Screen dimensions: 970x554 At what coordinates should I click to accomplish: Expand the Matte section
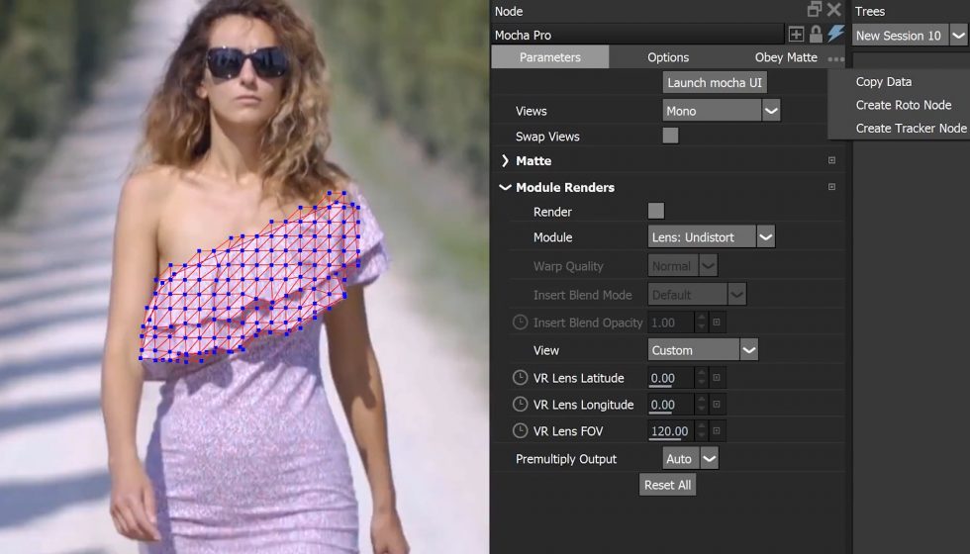pyautogui.click(x=505, y=160)
